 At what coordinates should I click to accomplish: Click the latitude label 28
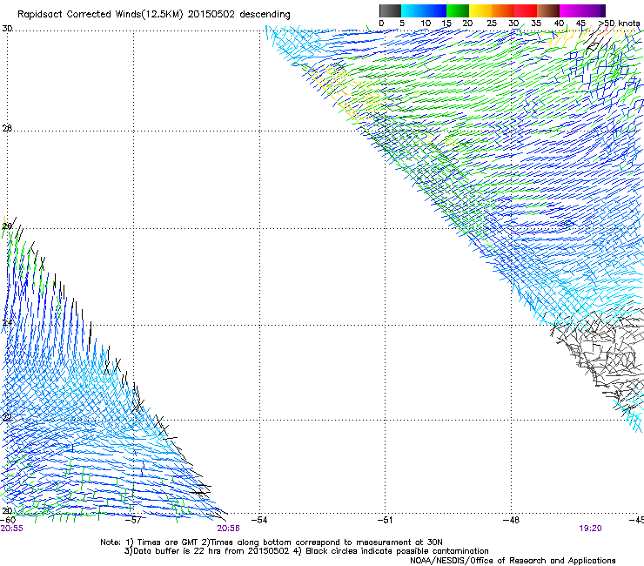tap(7, 129)
